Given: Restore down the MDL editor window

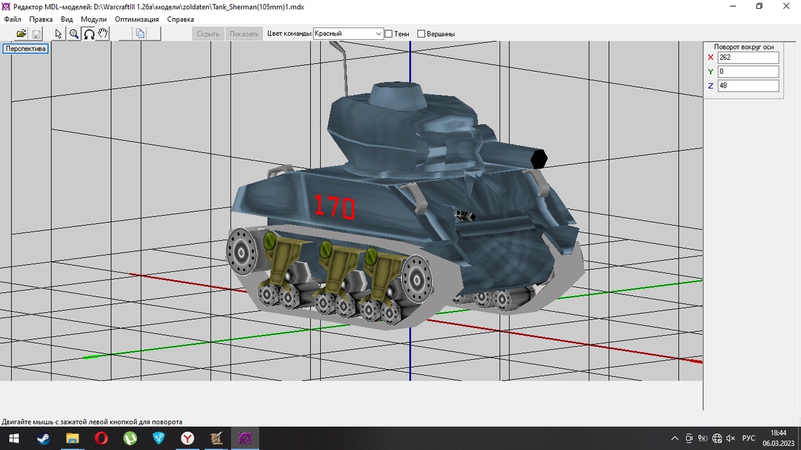Looking at the screenshot, I should click(759, 6).
